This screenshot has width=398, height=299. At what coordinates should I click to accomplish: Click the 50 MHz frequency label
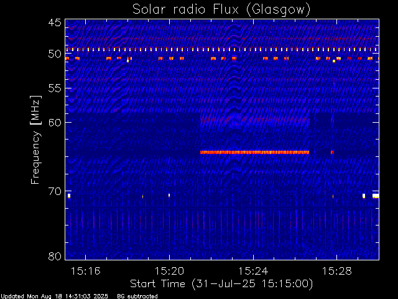[55, 54]
